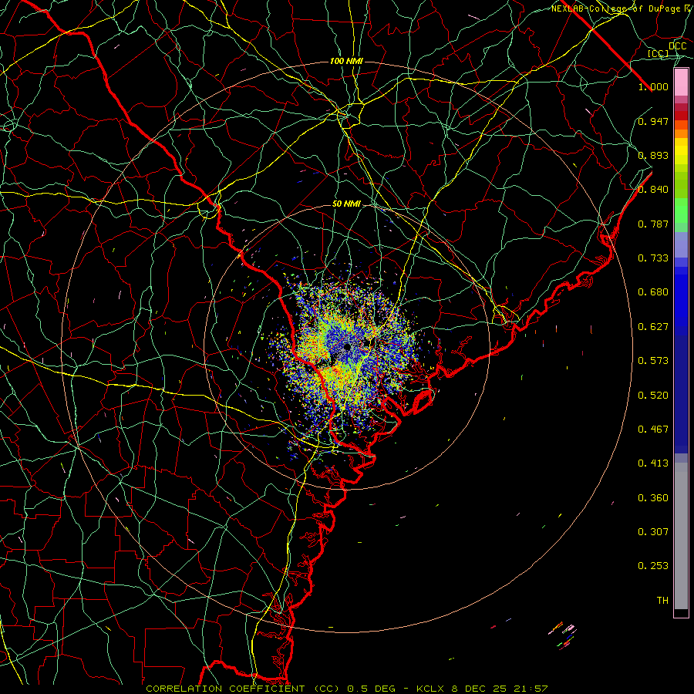Click the 0.947 value on the CC scale
The image size is (694, 694).
(653, 121)
